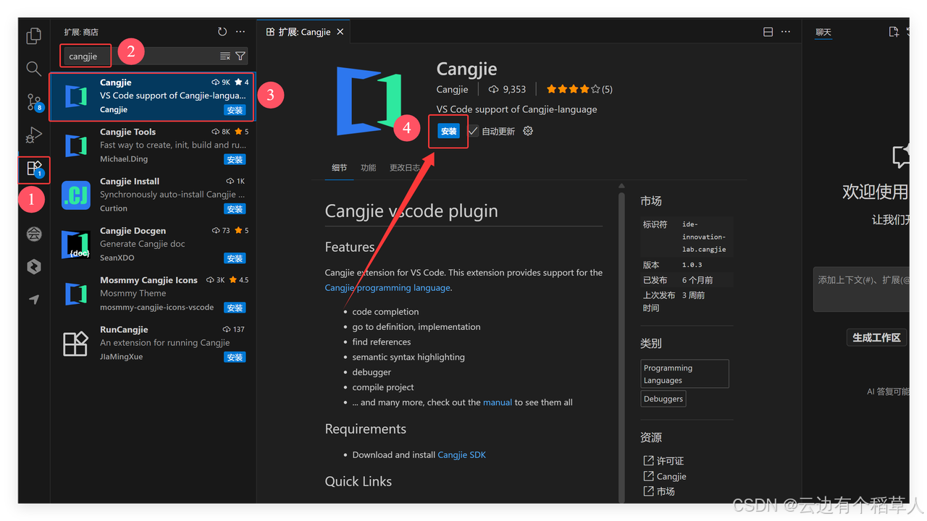Open editor more actions menu

pyautogui.click(x=786, y=32)
